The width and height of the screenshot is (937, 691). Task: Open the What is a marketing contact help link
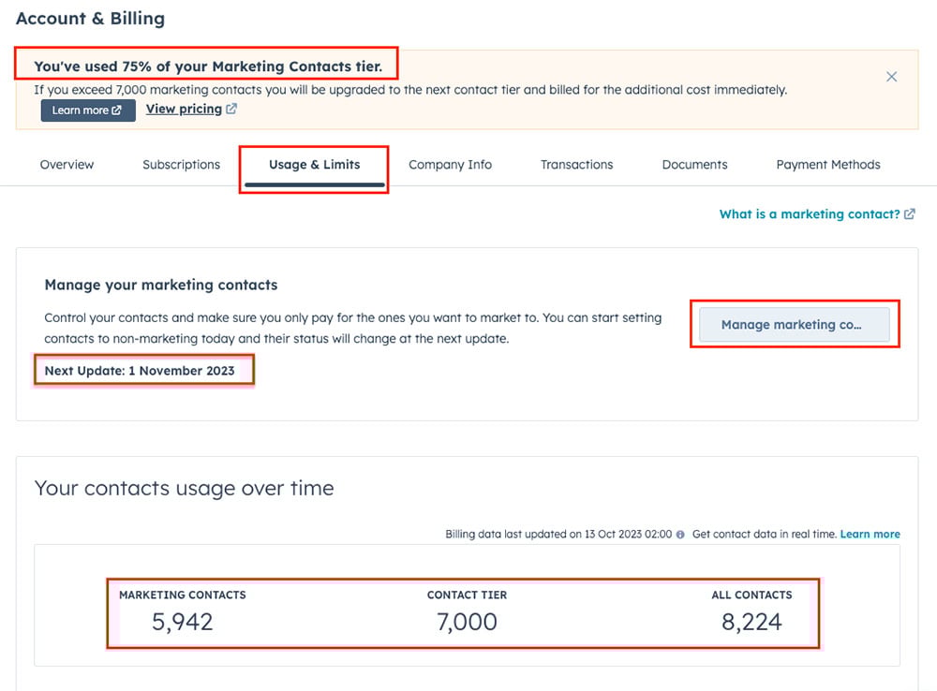pos(808,213)
